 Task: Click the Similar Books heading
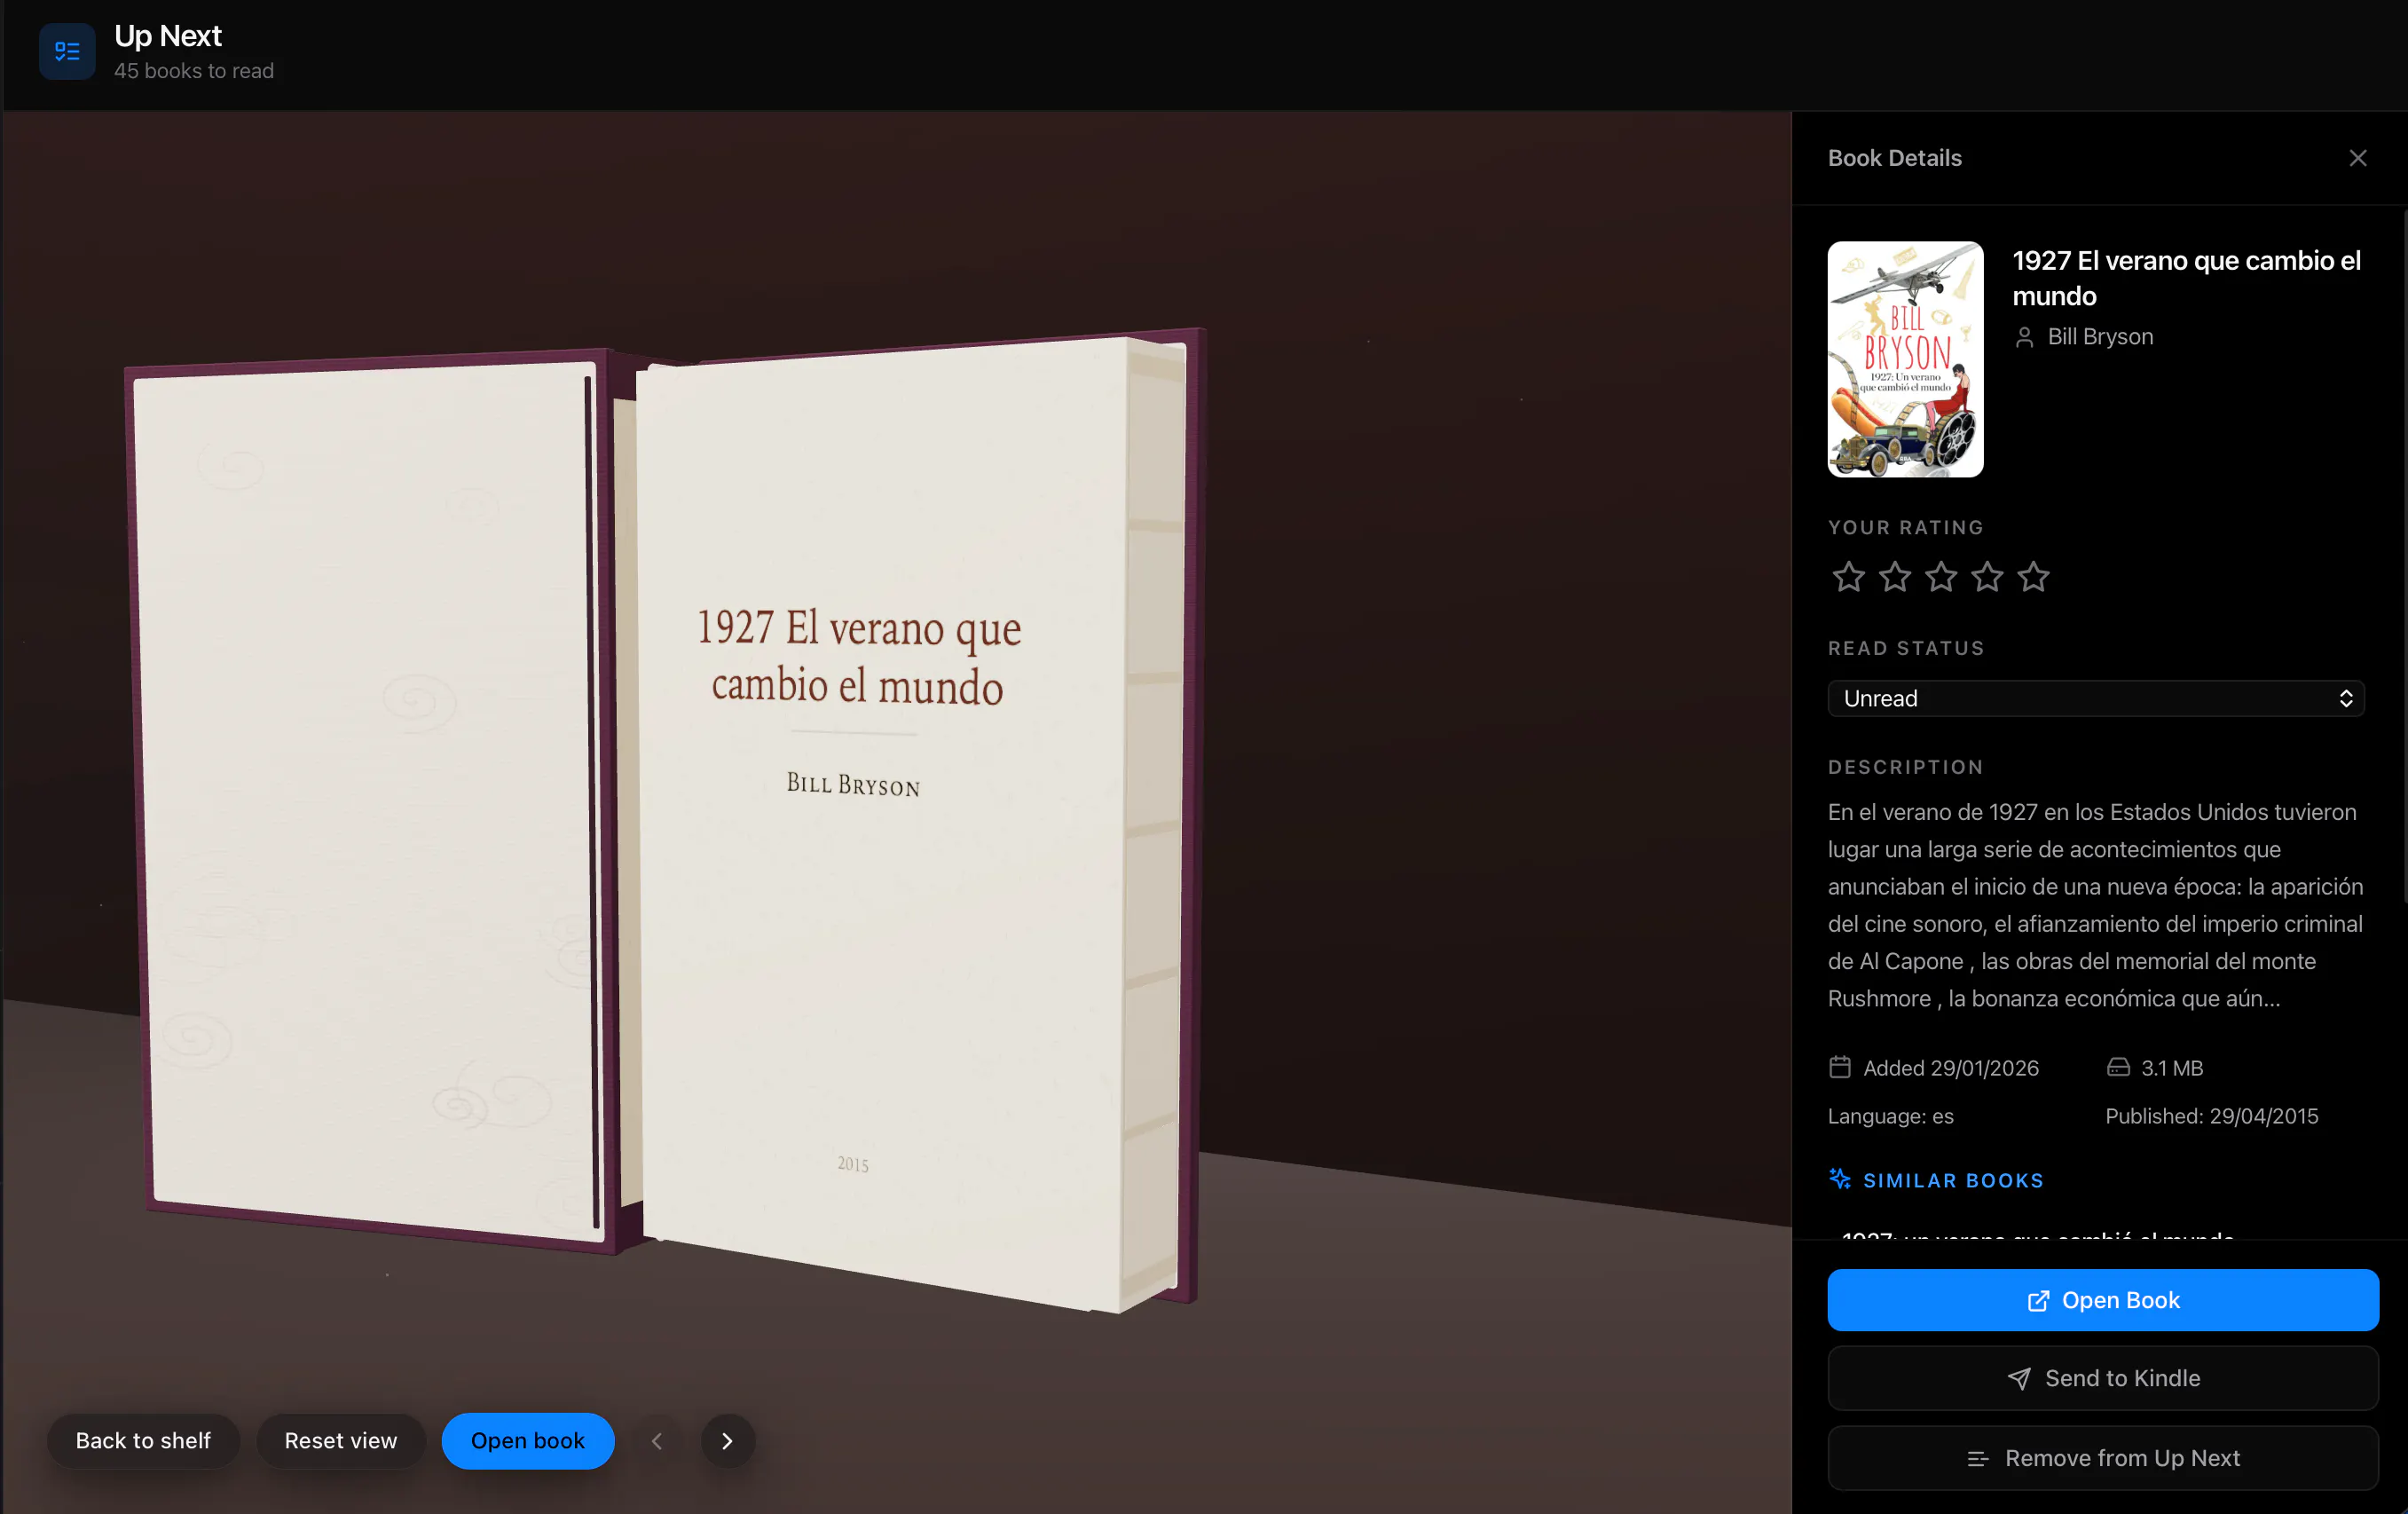coord(1953,1180)
